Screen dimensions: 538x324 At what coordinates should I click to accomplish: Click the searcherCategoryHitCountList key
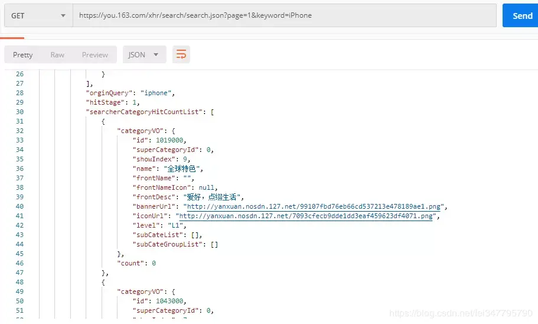click(x=145, y=112)
